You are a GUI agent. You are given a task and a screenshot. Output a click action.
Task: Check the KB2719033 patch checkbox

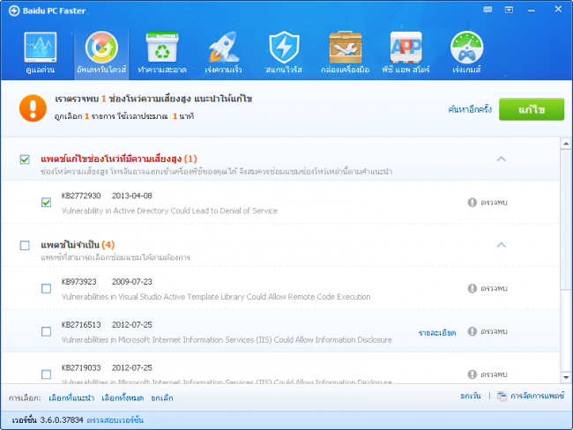[x=46, y=374]
